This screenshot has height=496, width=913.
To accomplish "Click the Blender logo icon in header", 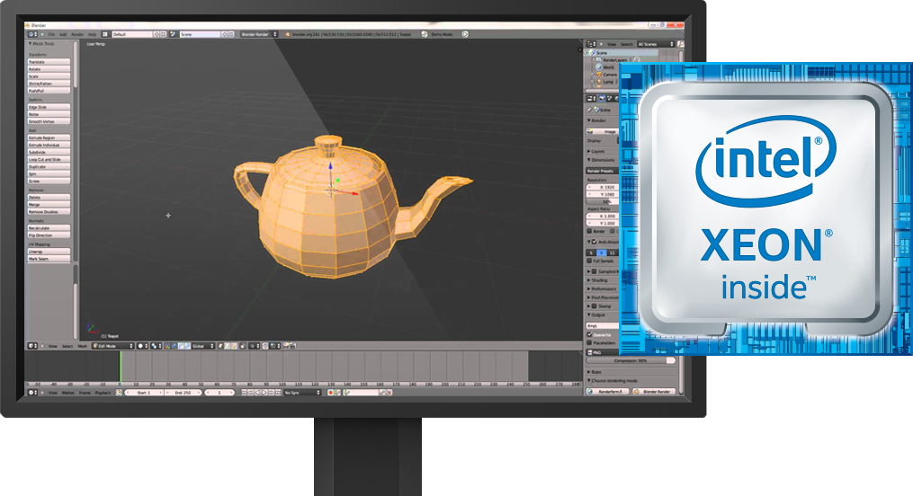I will point(288,34).
